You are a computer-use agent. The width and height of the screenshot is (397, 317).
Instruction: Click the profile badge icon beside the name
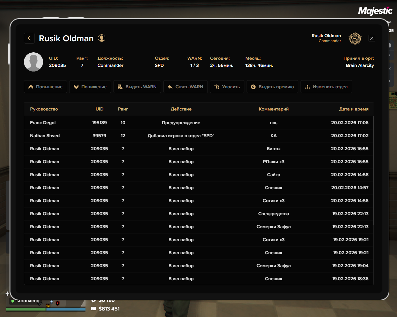[102, 38]
